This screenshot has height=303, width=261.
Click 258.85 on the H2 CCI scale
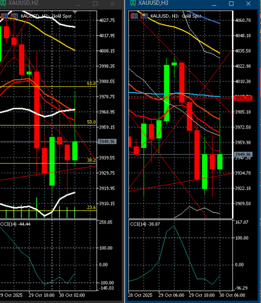click(x=106, y=222)
